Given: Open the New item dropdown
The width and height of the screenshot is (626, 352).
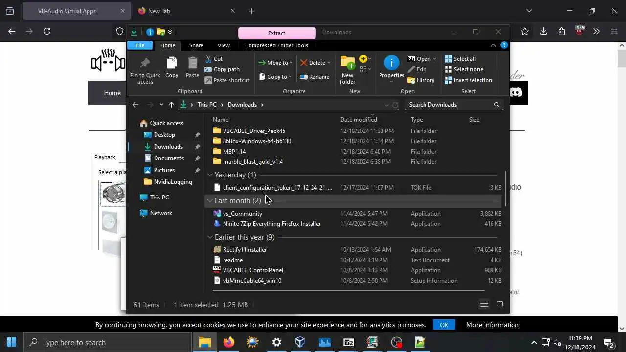Looking at the screenshot, I should click(x=365, y=59).
